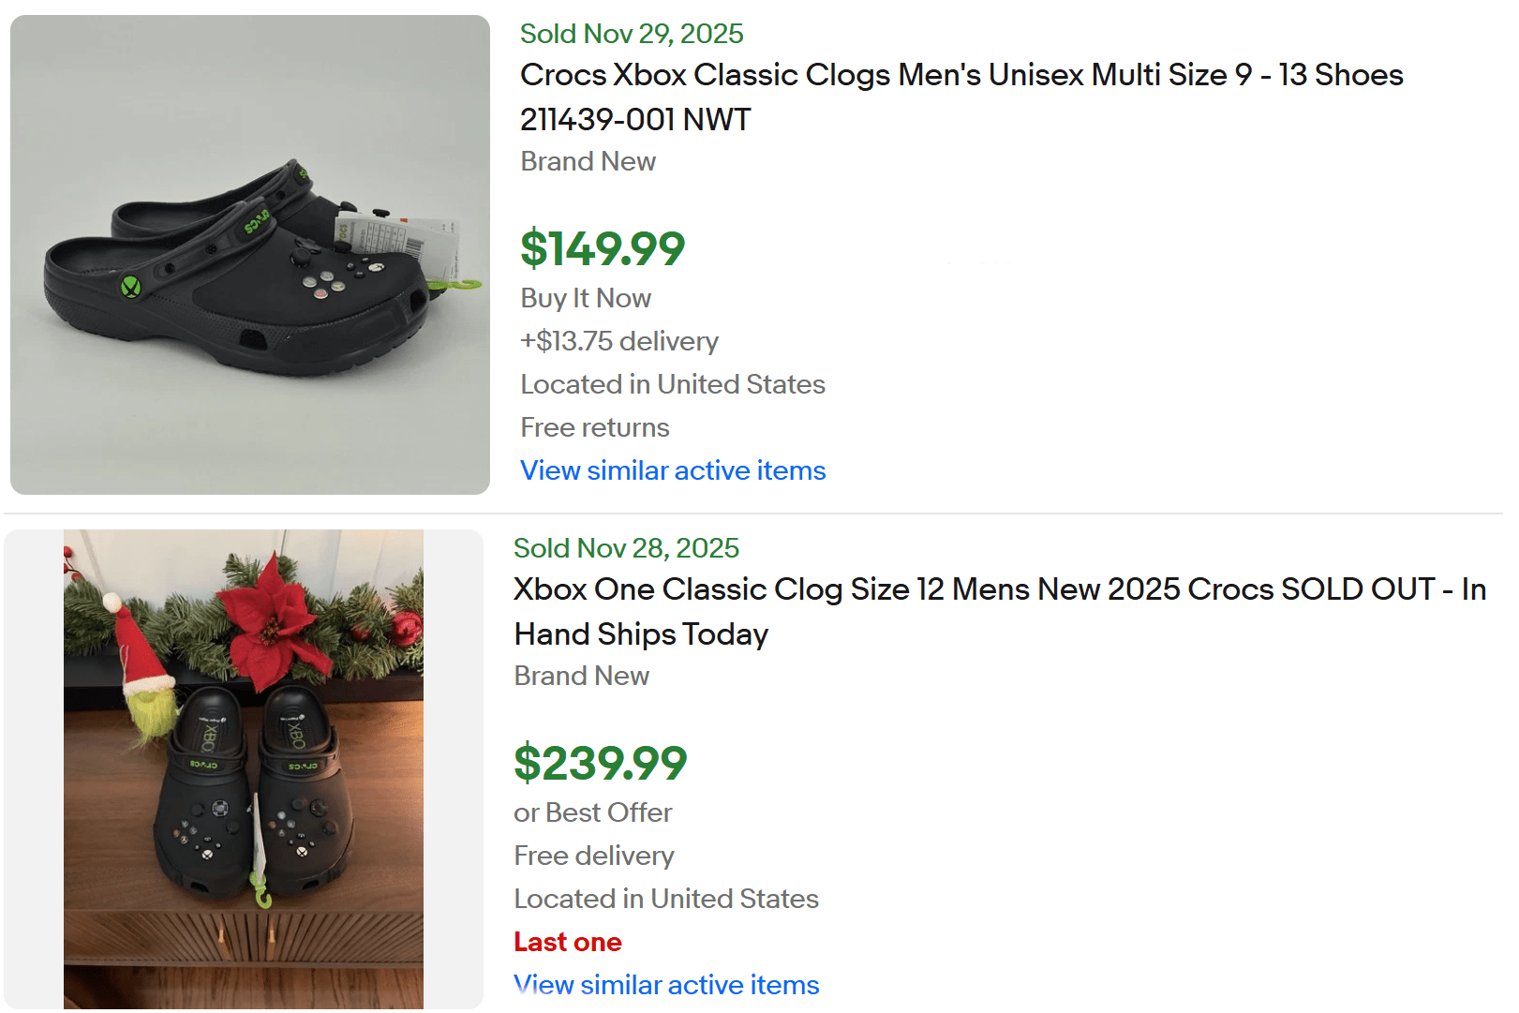The width and height of the screenshot is (1519, 1013).
Task: Click Located in United States on the first listing
Action: coord(672,384)
